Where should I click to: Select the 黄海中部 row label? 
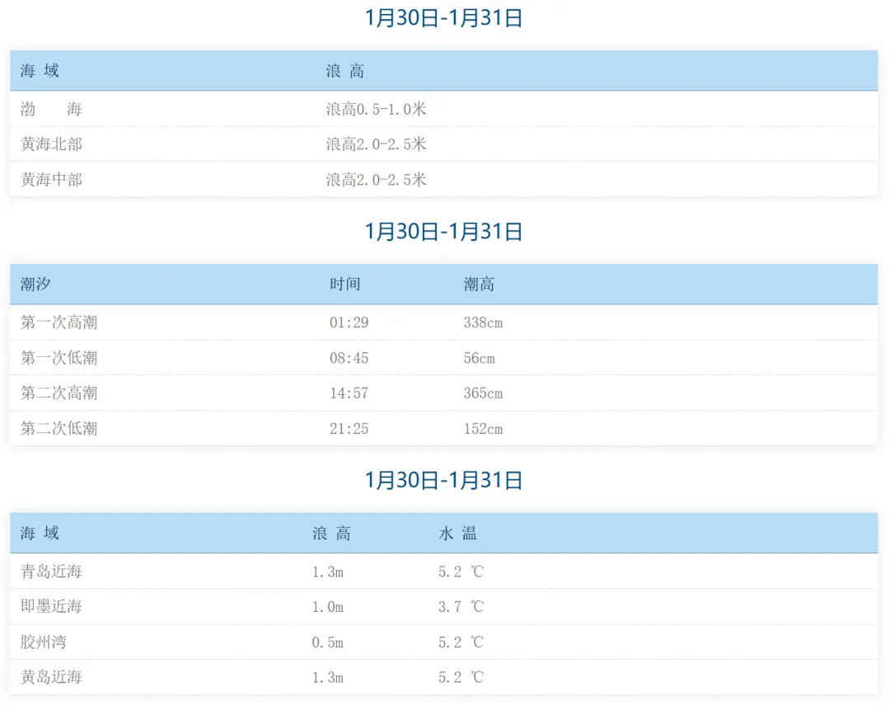click(52, 180)
